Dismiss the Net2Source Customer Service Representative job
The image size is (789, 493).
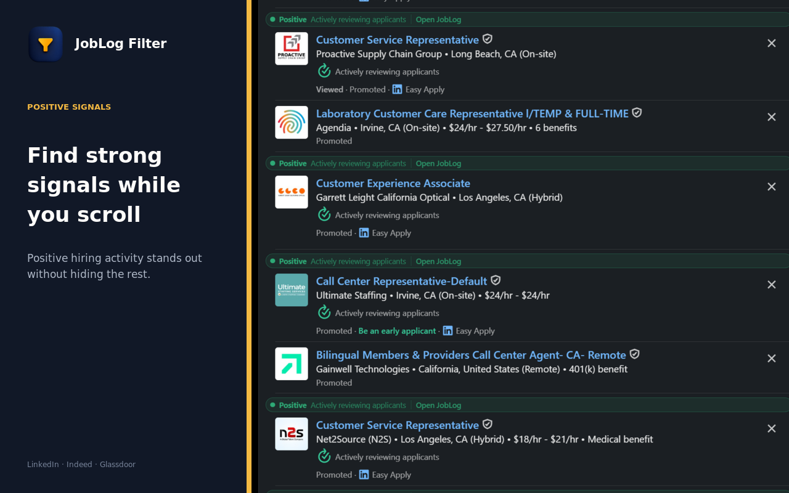click(771, 428)
